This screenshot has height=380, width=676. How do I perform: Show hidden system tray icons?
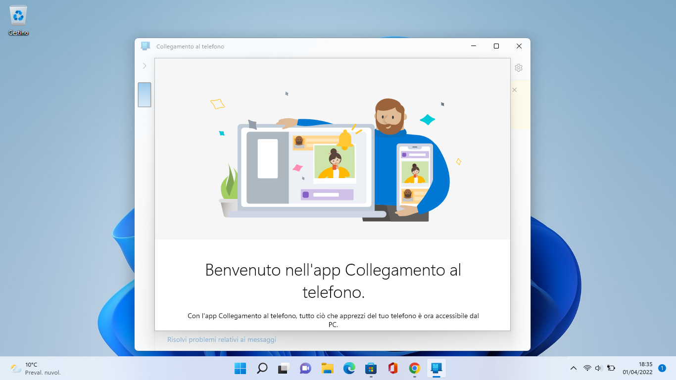[574, 368]
